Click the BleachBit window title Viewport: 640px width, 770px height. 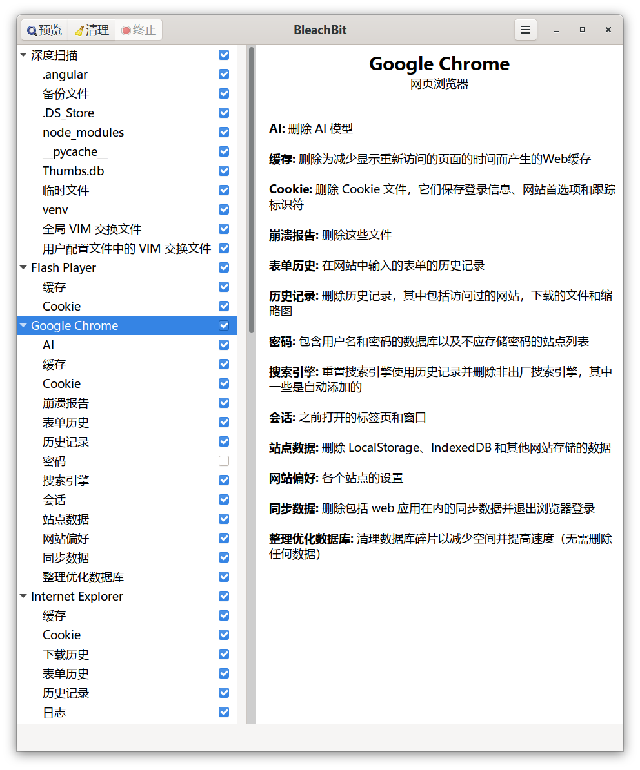coord(320,30)
